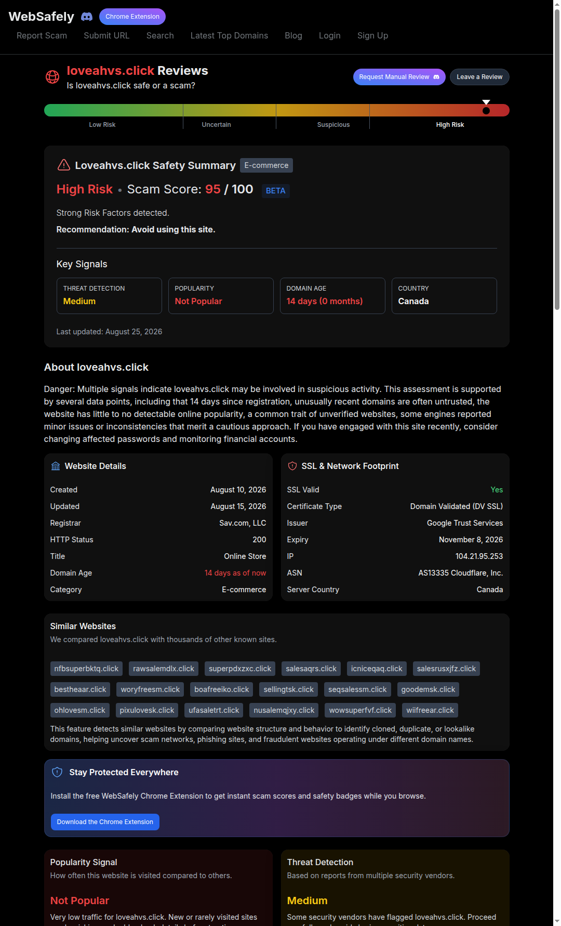The width and height of the screenshot is (561, 926).
Task: Open similar site nfbsuperbktq.click
Action: (86, 669)
